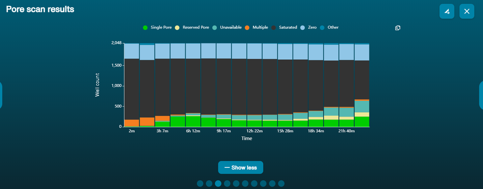Select the fifth carousel page dot

point(236,184)
